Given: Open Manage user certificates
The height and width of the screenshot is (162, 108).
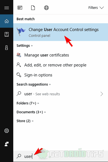Looking at the screenshot, I should pos(60,55).
